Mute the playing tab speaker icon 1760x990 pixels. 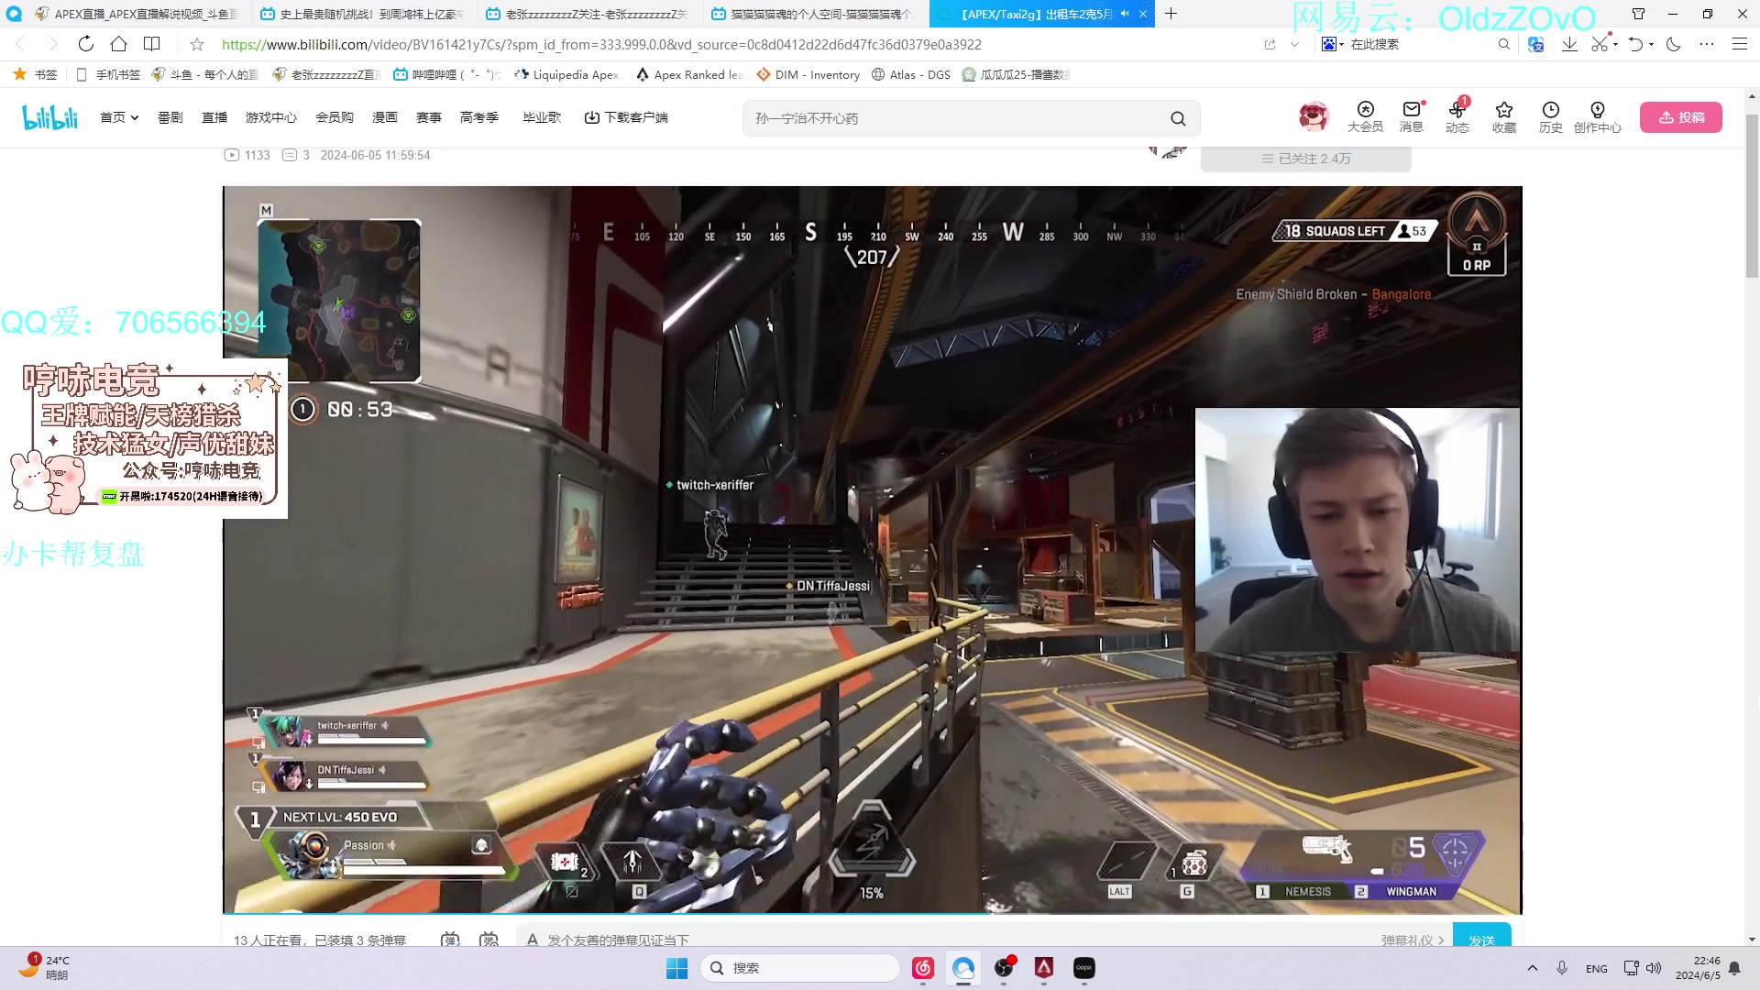1125,14
